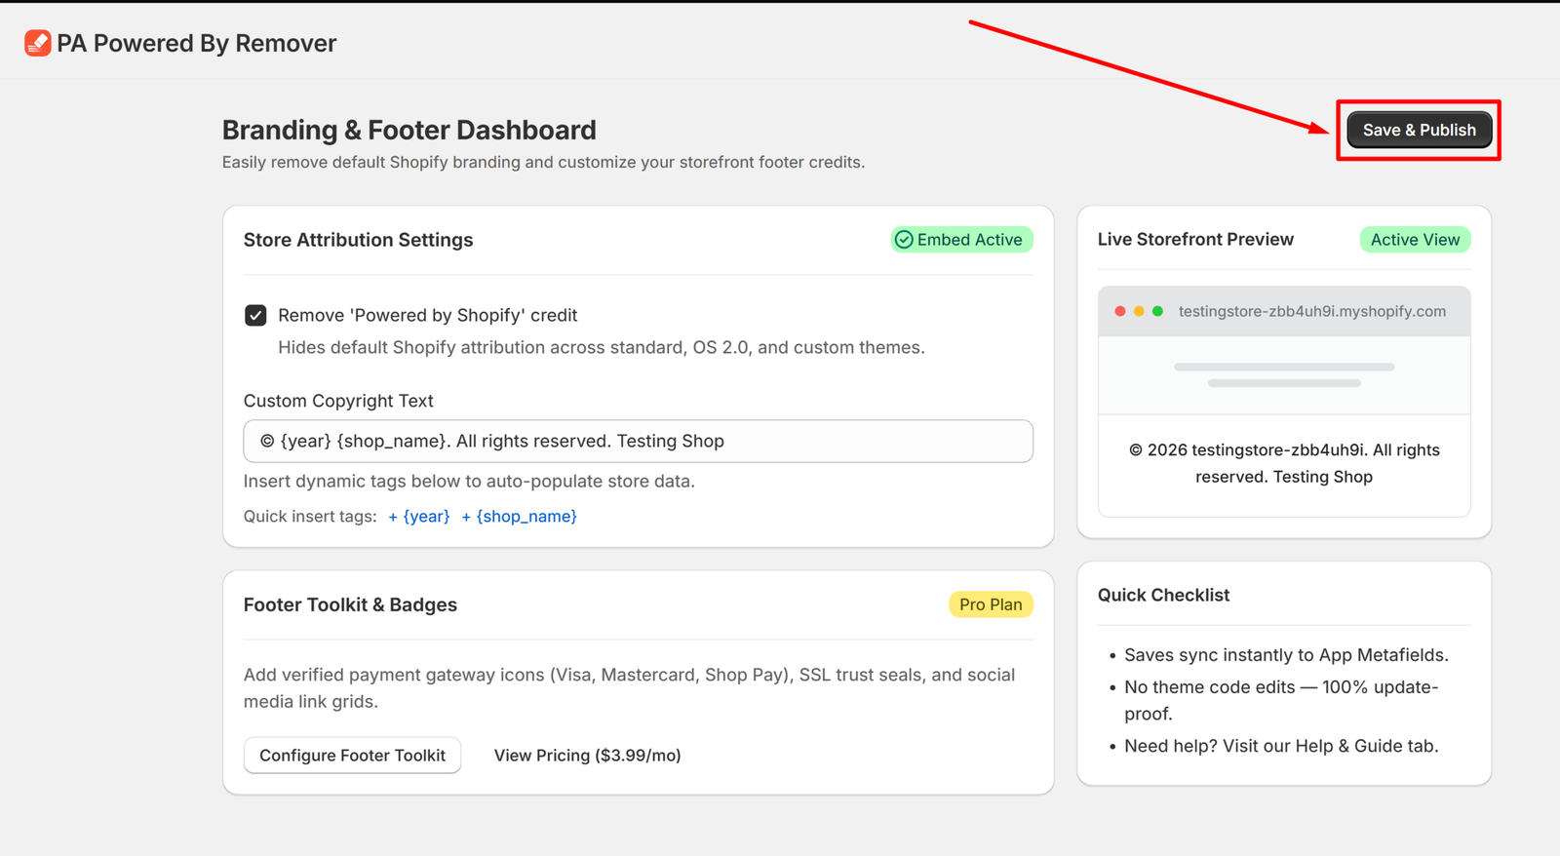1560x856 pixels.
Task: Click the green dot in preview browser bar
Action: tap(1157, 311)
